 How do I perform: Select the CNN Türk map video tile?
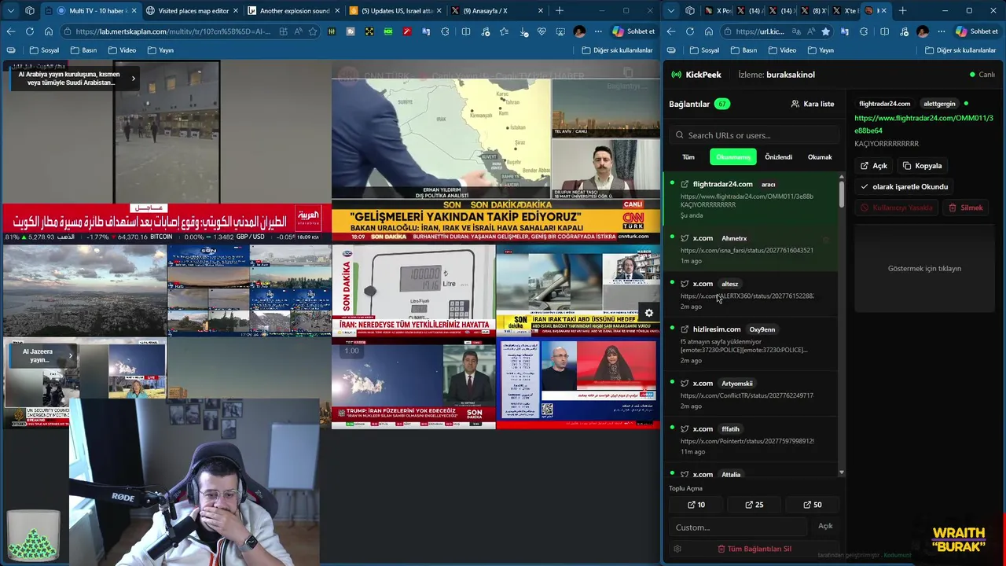coord(495,152)
